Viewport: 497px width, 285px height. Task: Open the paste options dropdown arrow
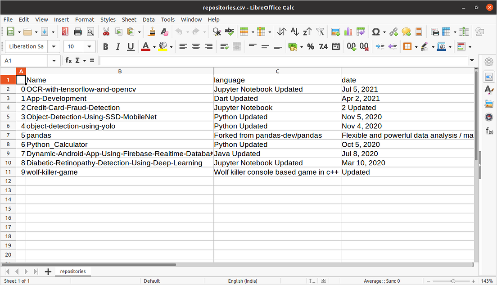coord(139,32)
